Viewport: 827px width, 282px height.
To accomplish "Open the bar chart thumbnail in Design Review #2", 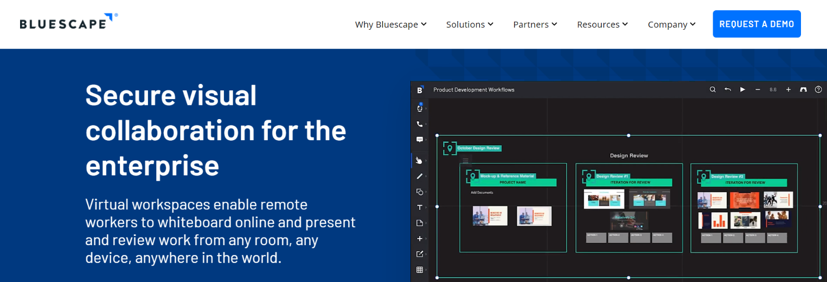I will tap(712, 220).
